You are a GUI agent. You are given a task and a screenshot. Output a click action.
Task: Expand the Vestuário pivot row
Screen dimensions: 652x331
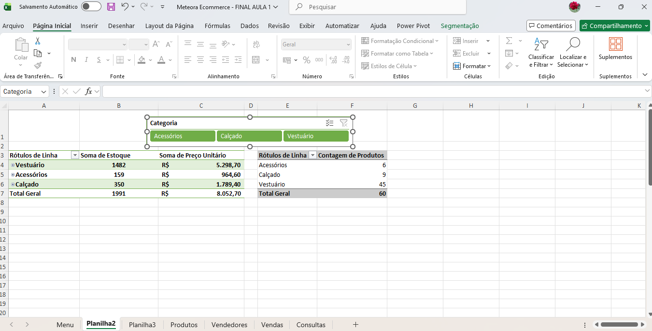(x=13, y=165)
